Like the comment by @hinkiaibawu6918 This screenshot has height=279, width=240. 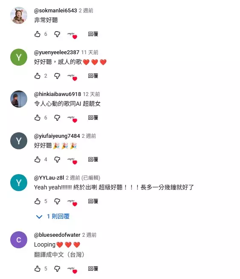coord(38,118)
